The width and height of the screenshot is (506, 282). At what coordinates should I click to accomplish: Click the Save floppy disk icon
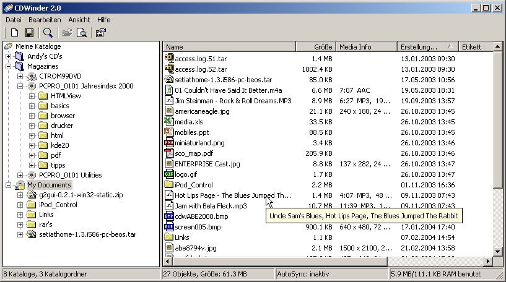28,33
